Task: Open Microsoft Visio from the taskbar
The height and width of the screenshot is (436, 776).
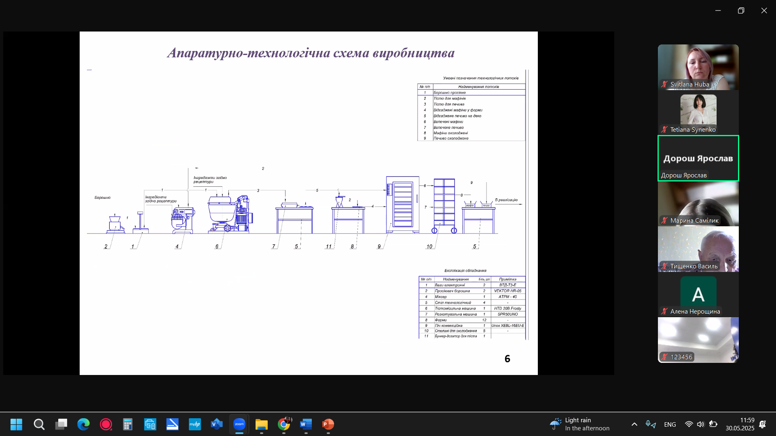Action: tap(217, 424)
